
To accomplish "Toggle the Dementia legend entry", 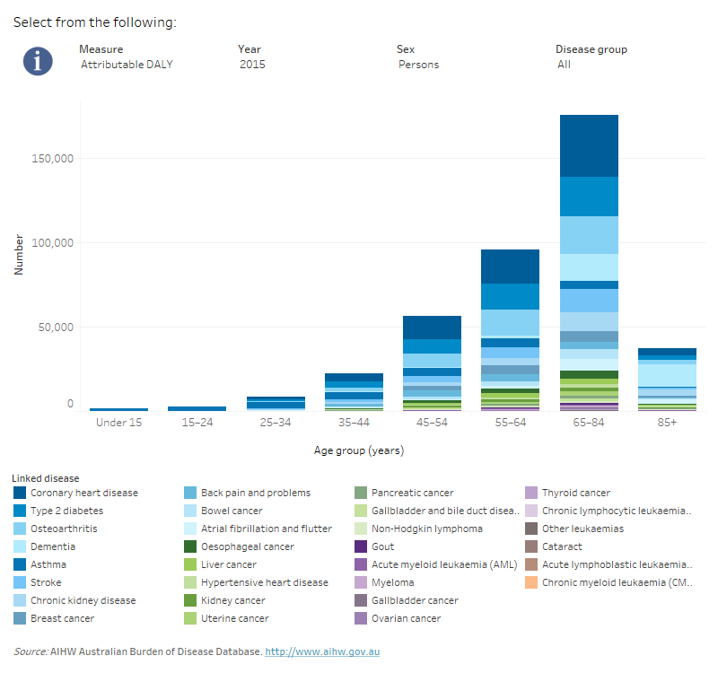I will pyautogui.click(x=20, y=546).
